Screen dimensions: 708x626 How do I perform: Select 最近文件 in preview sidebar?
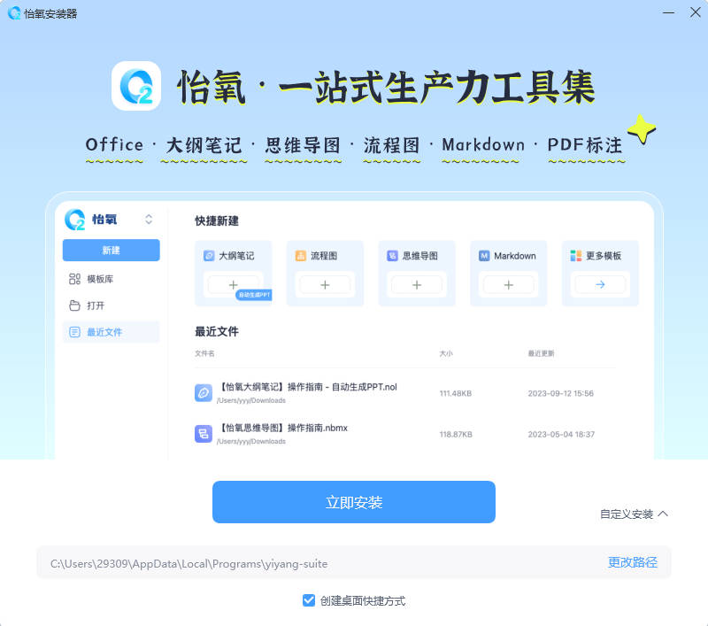(x=112, y=332)
